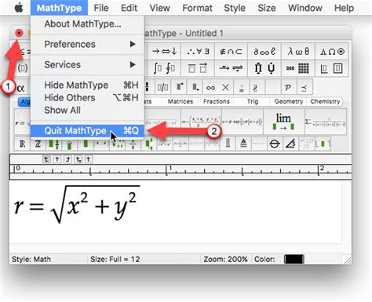This screenshot has width=372, height=302.
Task: Insert the superscript template
Action: pos(179,87)
